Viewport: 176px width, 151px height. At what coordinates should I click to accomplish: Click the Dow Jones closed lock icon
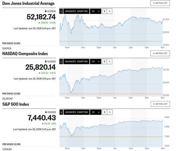click(46, 11)
